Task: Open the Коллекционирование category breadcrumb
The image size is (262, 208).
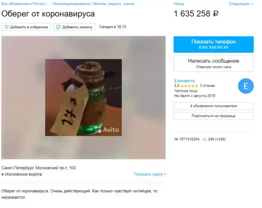Action: (72, 4)
